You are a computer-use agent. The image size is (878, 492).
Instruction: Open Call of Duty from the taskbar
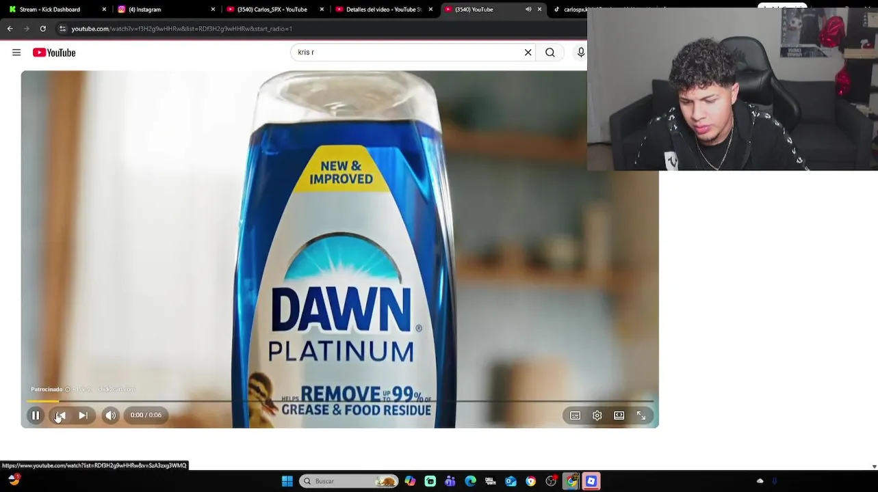coord(491,481)
